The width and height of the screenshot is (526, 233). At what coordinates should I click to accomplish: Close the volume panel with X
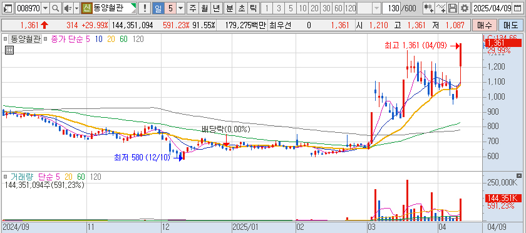tap(519, 175)
